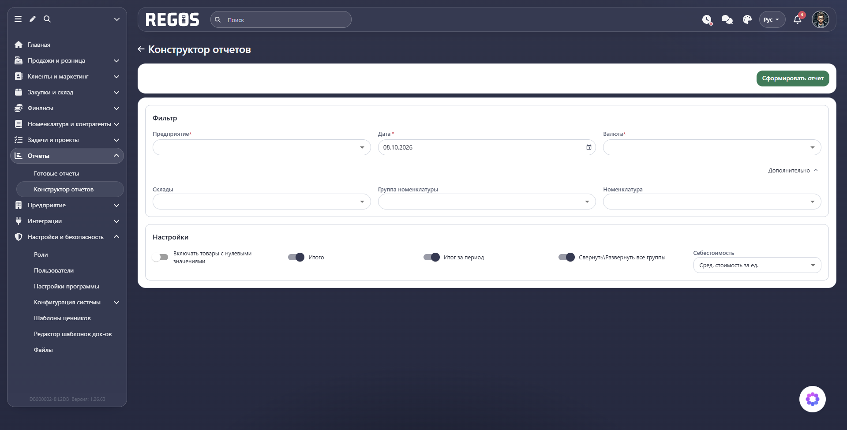Collapse sidebar header chevron
847x430 pixels.
pos(117,19)
